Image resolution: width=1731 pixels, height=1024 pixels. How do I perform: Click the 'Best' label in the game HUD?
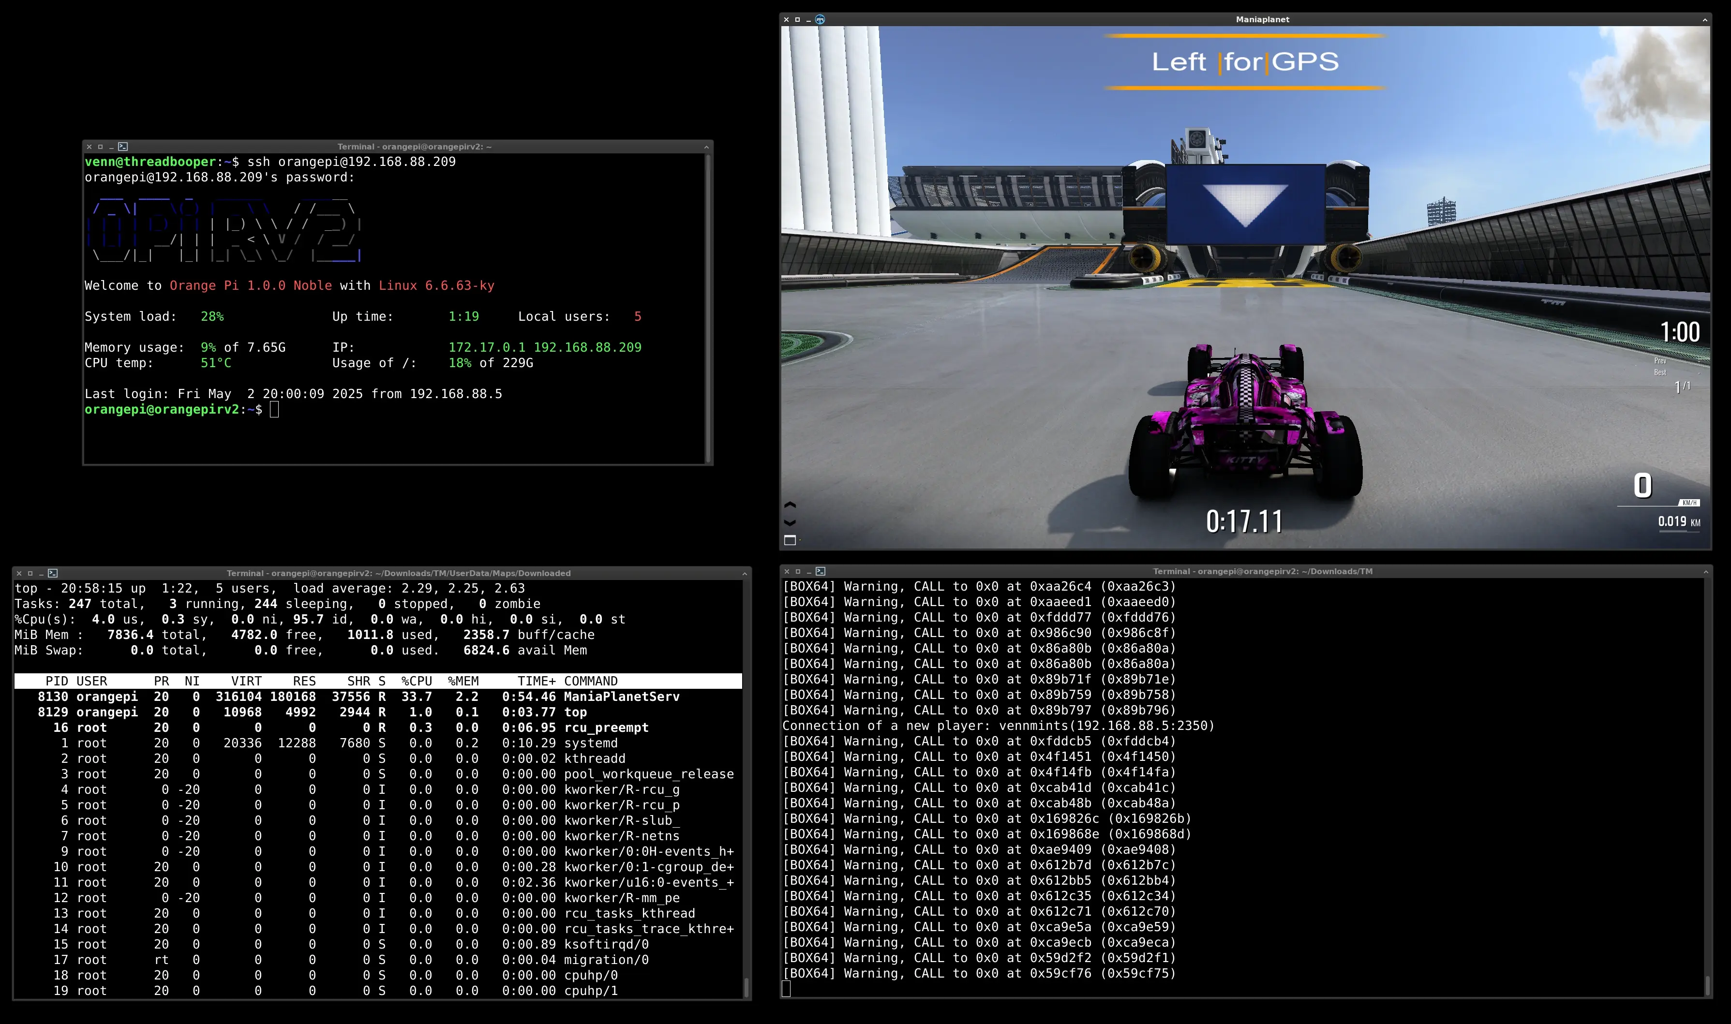[x=1660, y=372]
